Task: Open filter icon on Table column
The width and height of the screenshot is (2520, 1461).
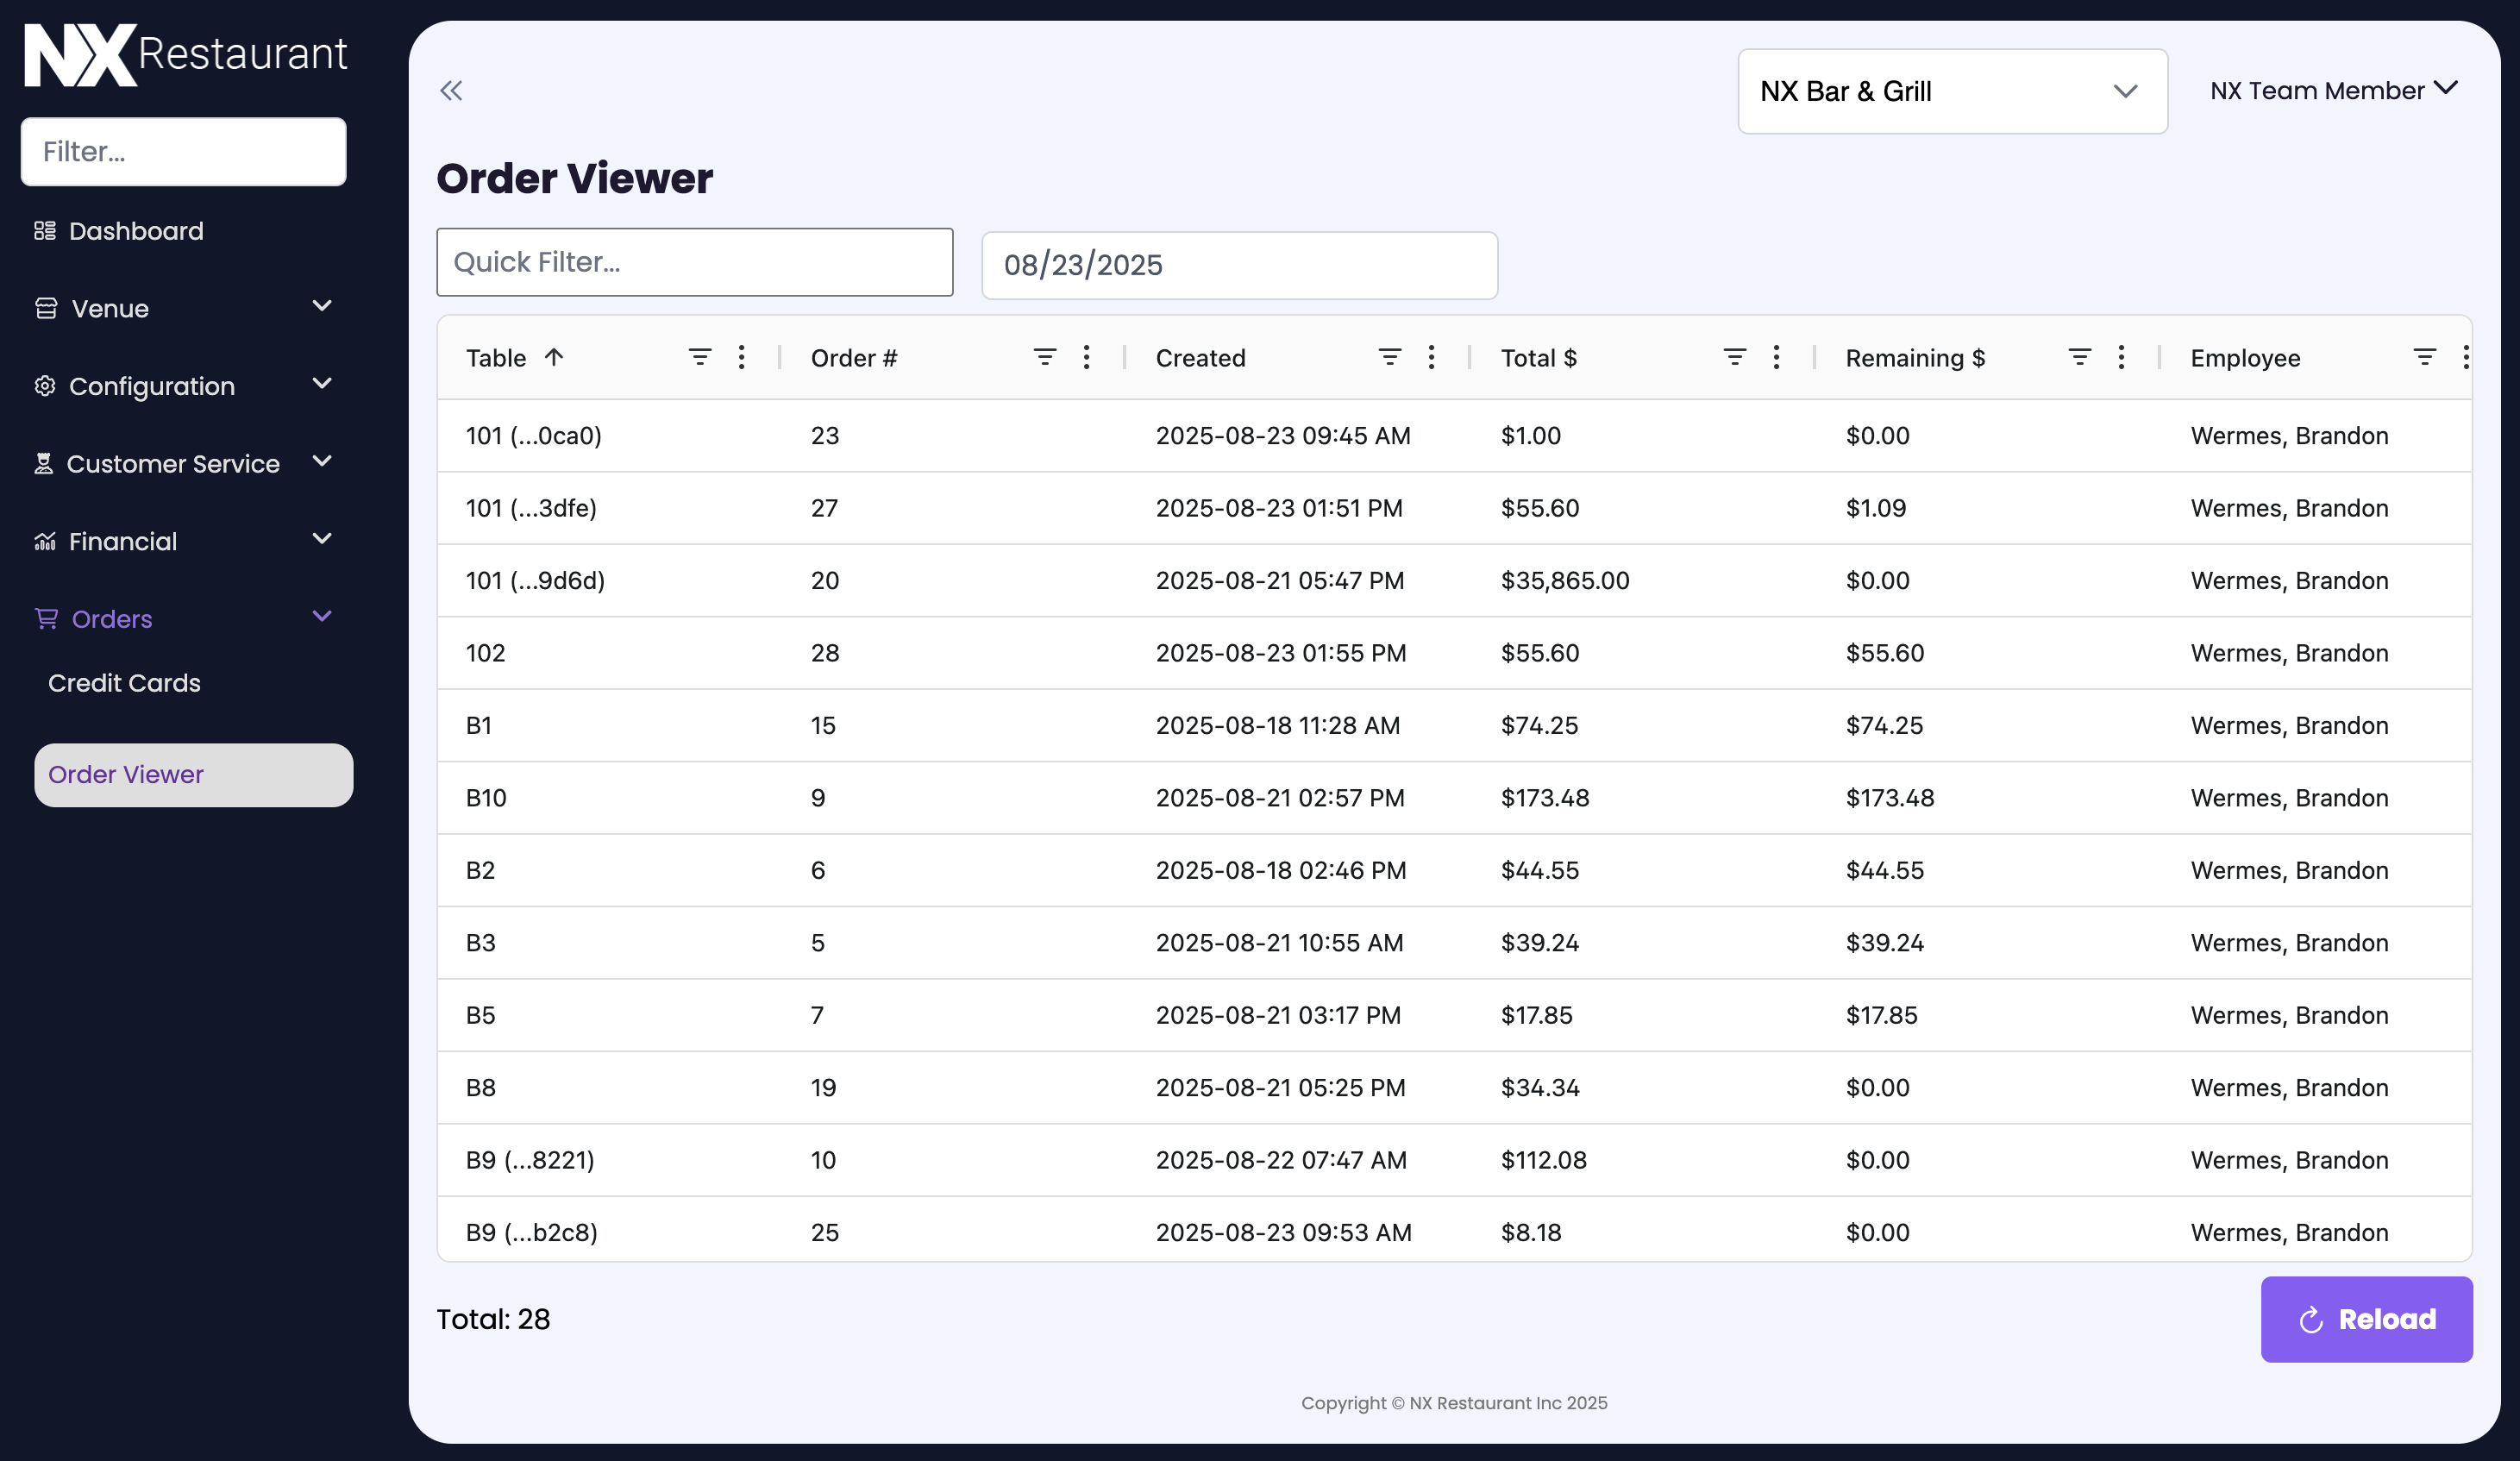Action: pos(700,357)
